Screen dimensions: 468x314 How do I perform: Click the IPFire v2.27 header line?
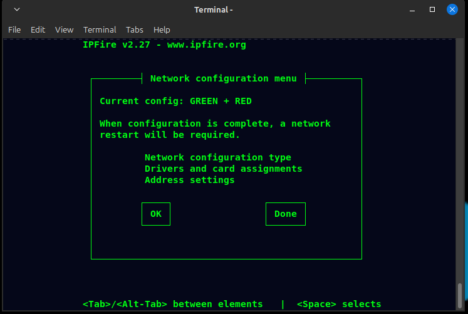pos(164,44)
